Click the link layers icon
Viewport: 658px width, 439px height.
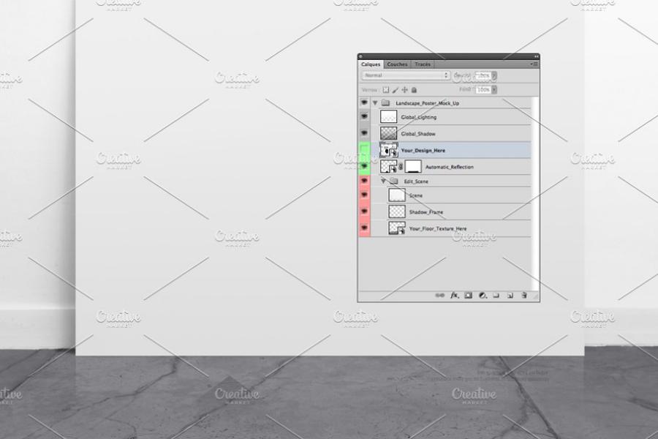(x=439, y=296)
